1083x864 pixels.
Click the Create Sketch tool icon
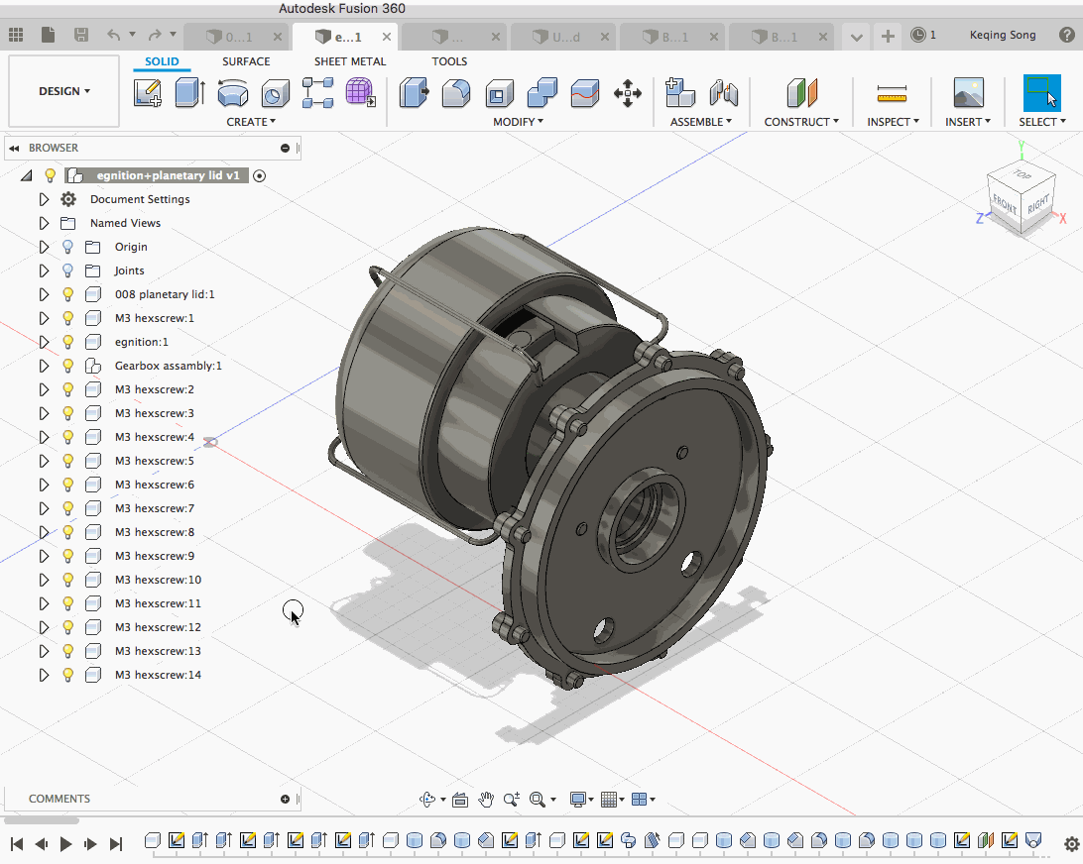[147, 93]
